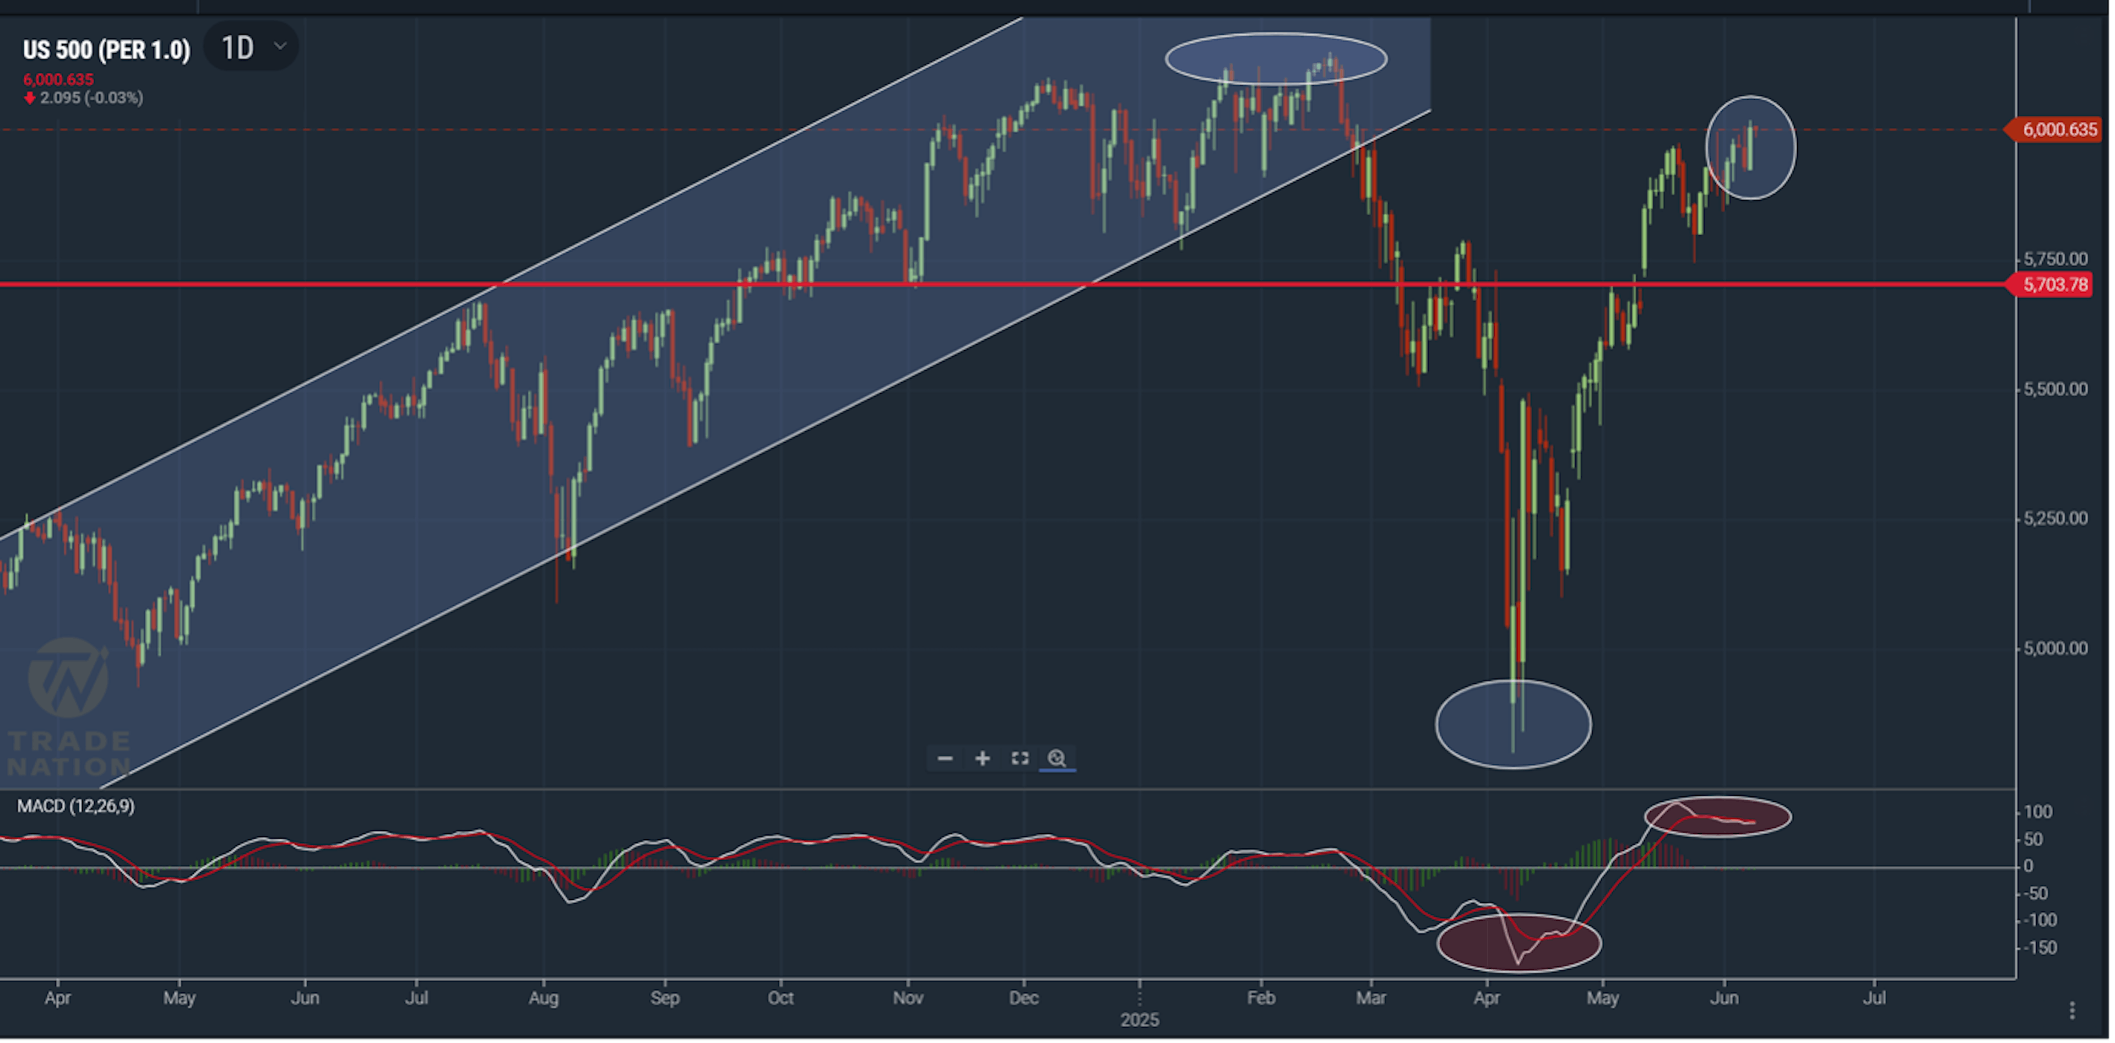
Task: Click the 5,500.00 price axis label
Action: [x=2056, y=389]
